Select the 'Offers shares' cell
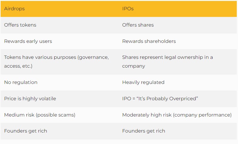The height and width of the screenshot is (144, 238). [x=138, y=25]
